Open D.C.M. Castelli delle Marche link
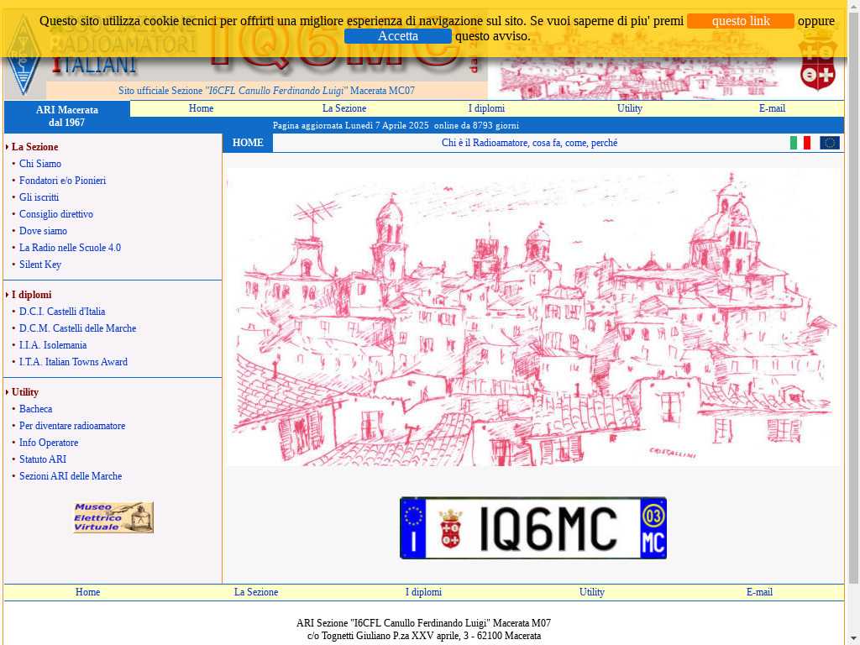 tap(77, 328)
